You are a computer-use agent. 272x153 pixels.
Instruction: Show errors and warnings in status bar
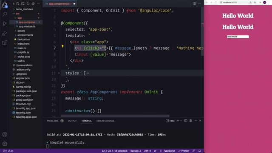pos(8,151)
